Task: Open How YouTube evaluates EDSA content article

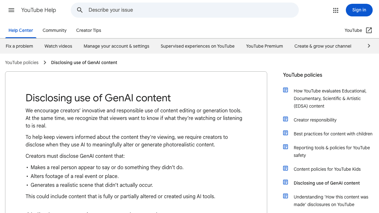Action: pos(330,98)
